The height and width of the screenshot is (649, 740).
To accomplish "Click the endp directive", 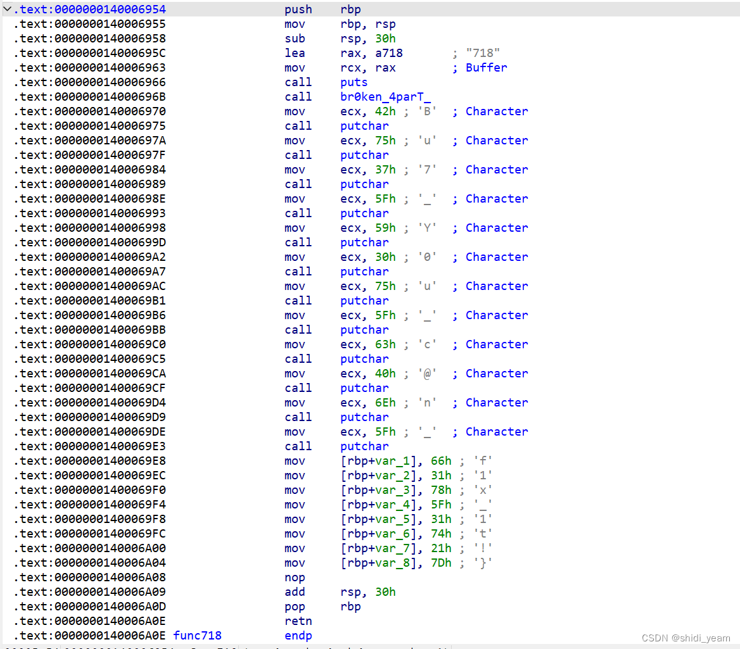I will tap(298, 635).
